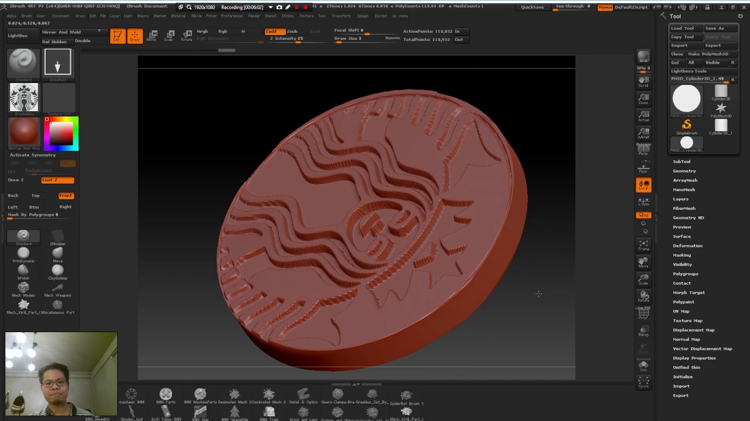Activate the Draw mode button
This screenshot has width=750, height=421.
click(135, 36)
